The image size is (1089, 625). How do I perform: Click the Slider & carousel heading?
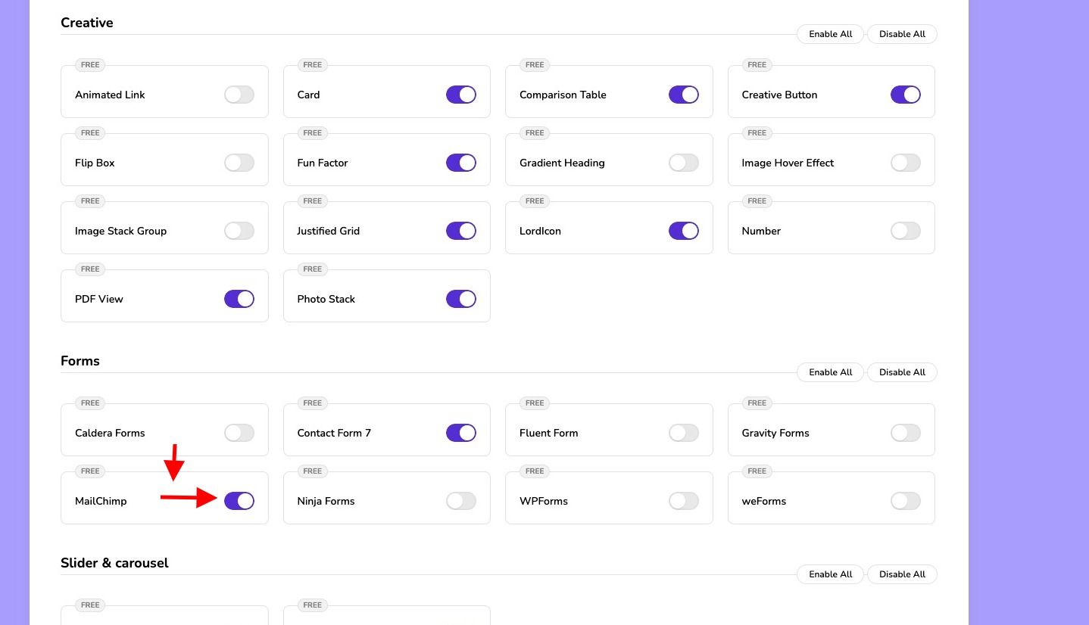tap(114, 563)
